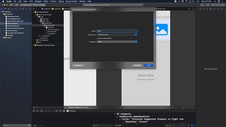This screenshot has width=226, height=127.
Task: Open the File menu
Action: (15, 1)
